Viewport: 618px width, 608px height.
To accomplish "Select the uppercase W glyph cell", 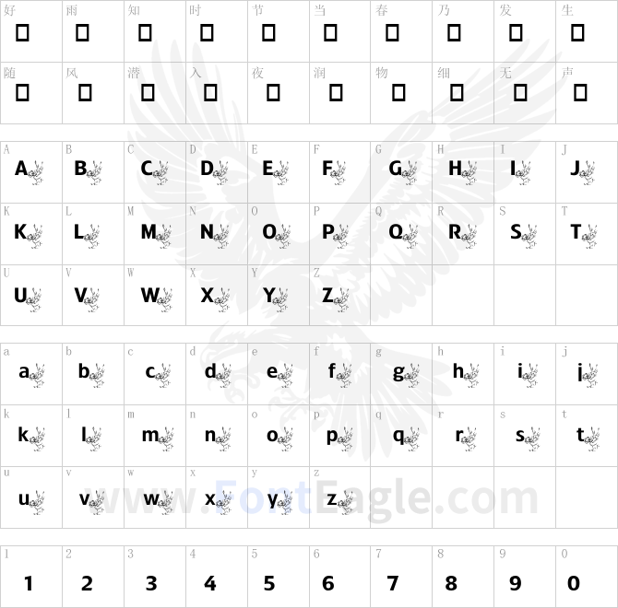I will pos(155,295).
